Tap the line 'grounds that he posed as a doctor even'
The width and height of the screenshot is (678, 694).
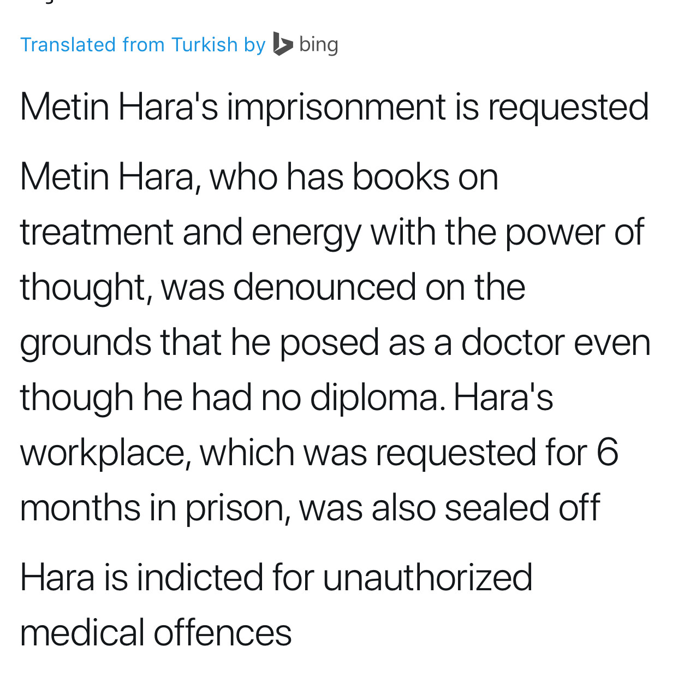click(x=335, y=343)
